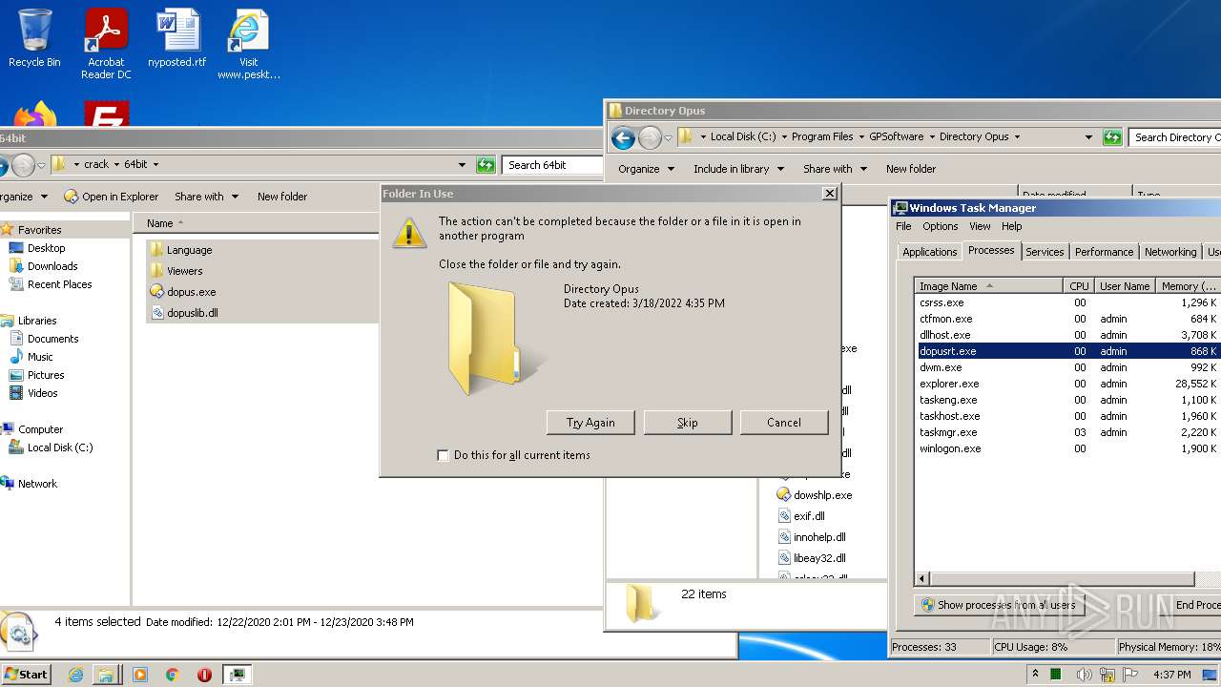The height and width of the screenshot is (687, 1221).
Task: Click New folder in Directory Opus window
Action: 911,169
